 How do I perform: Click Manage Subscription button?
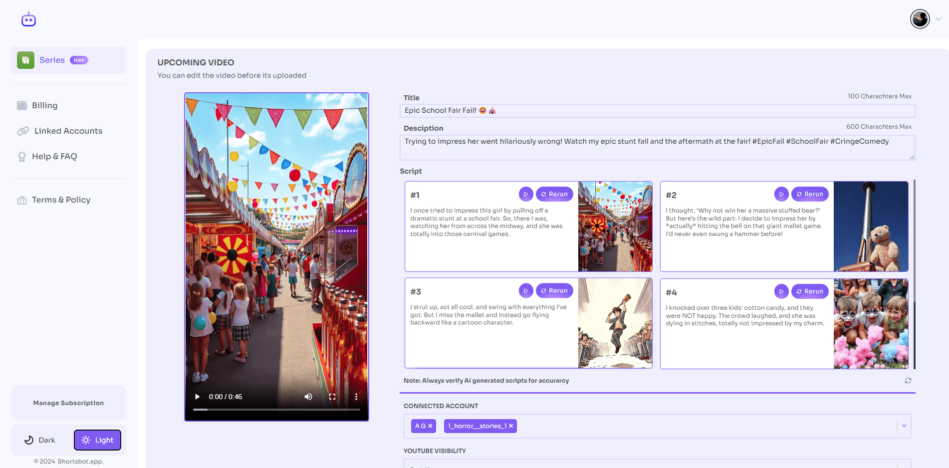pos(68,403)
